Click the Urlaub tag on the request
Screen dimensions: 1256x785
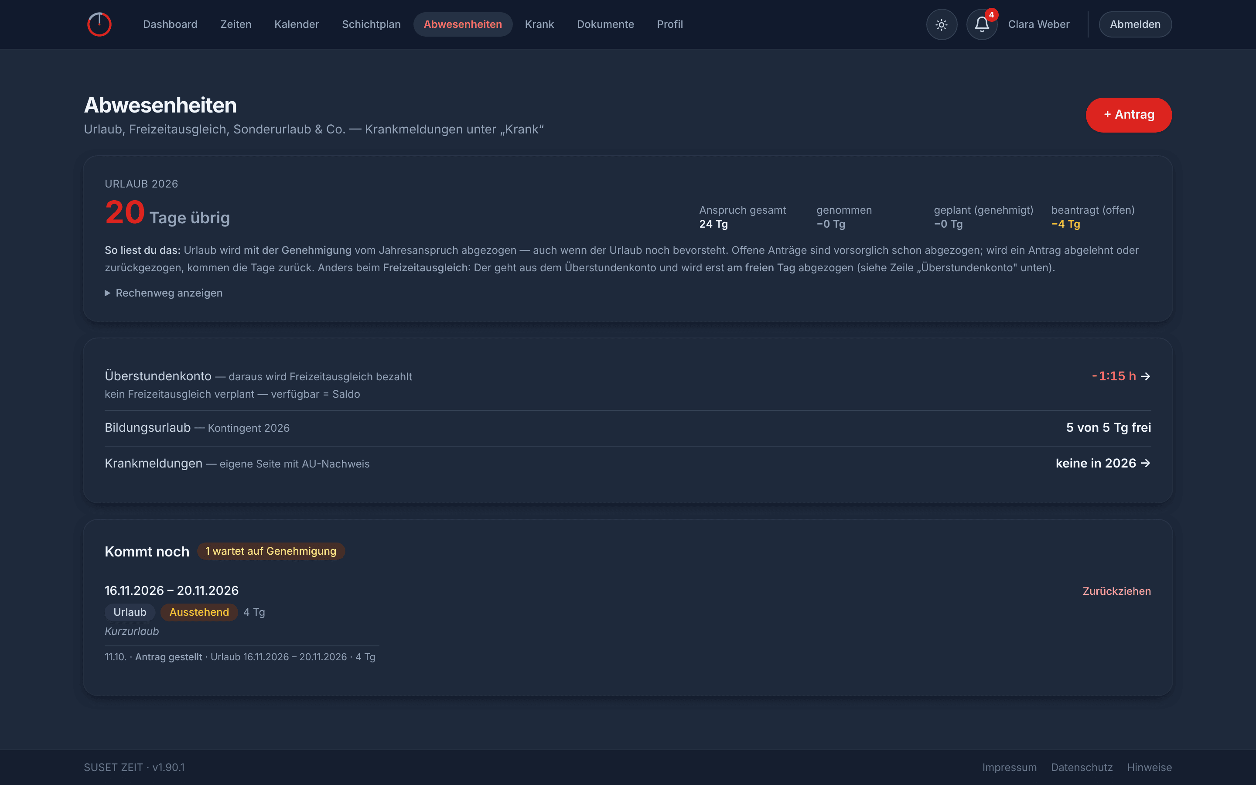(130, 612)
